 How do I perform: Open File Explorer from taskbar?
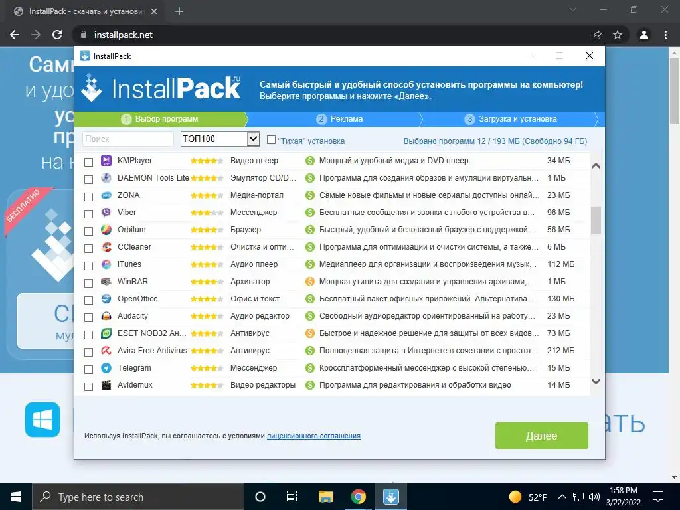pos(325,497)
